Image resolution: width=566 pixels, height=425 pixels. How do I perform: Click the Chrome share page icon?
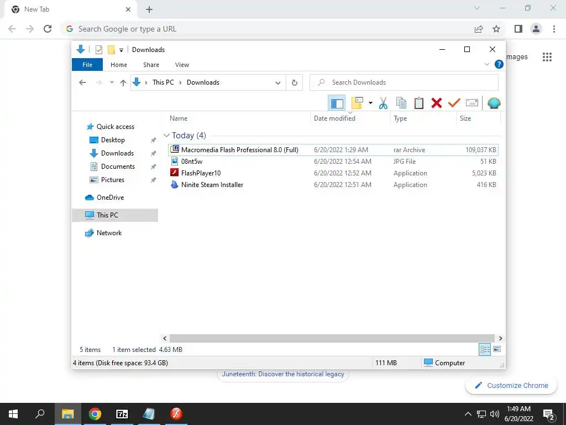point(479,29)
